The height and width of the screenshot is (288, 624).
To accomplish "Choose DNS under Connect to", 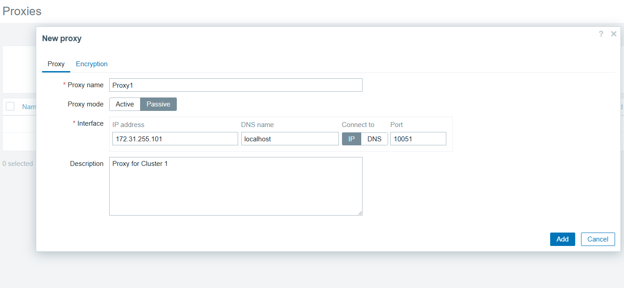I will [x=374, y=139].
